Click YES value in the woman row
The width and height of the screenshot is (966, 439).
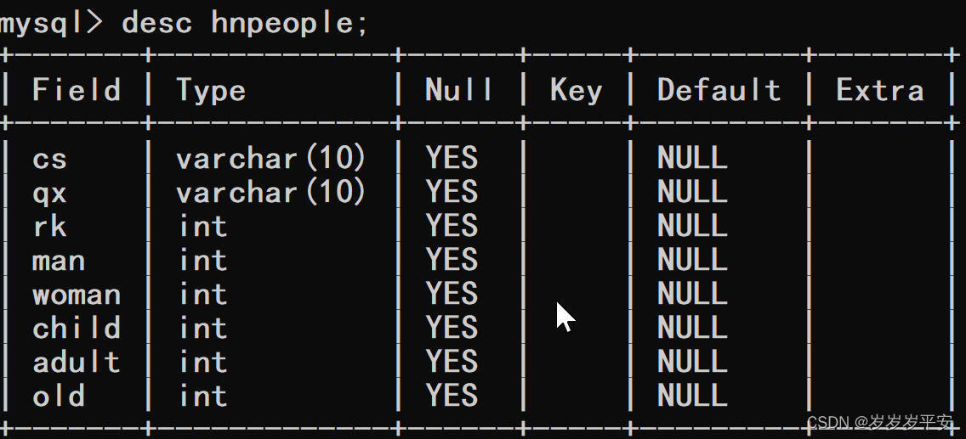452,294
